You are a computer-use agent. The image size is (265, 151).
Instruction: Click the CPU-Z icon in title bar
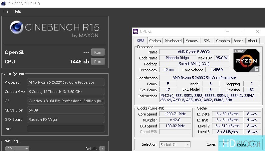[x=135, y=32]
